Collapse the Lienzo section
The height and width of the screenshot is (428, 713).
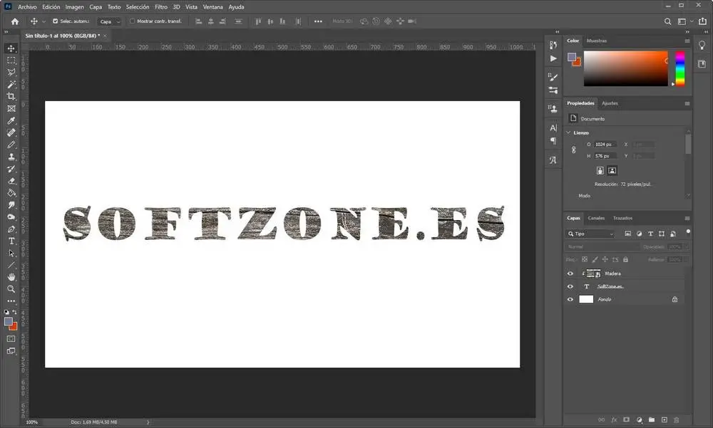(x=568, y=132)
